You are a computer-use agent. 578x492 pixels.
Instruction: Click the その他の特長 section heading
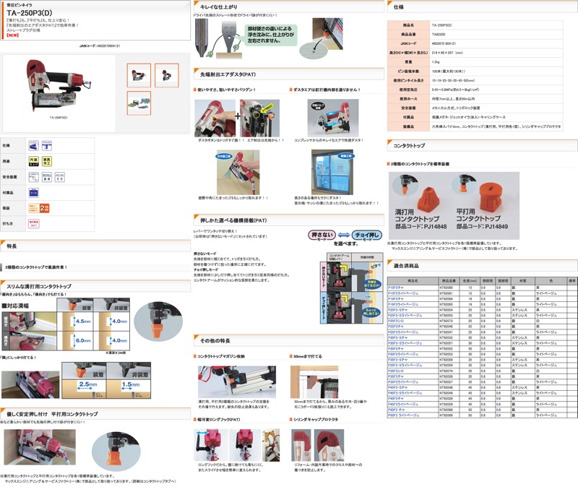click(x=215, y=341)
